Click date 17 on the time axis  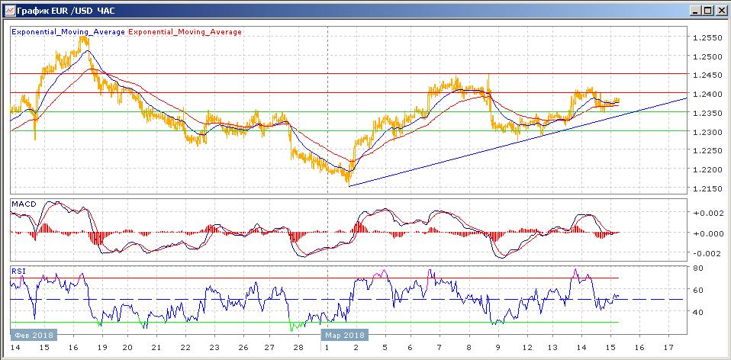coord(669,347)
